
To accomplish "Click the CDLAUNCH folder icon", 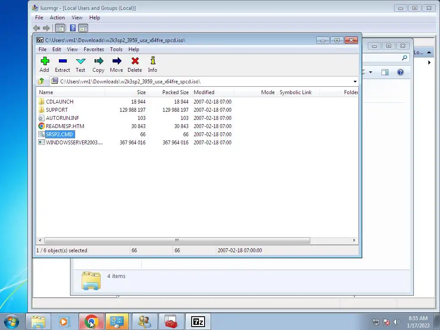I will point(42,101).
